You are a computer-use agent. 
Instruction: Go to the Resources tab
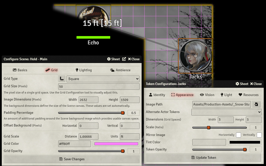pos(248,95)
